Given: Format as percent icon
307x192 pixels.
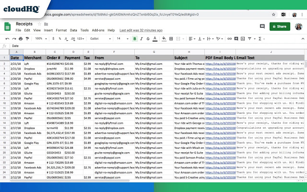Looking at the screenshot, I should [59, 39].
